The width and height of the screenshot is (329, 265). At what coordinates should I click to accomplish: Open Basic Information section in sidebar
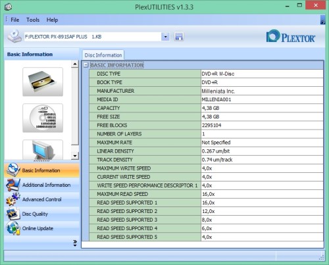(41, 170)
